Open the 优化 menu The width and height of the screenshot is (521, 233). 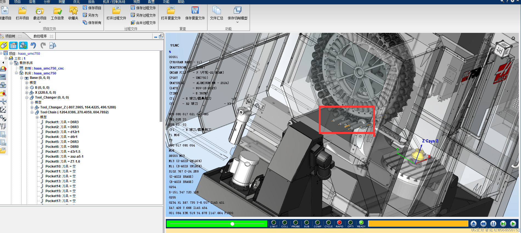pos(77,2)
